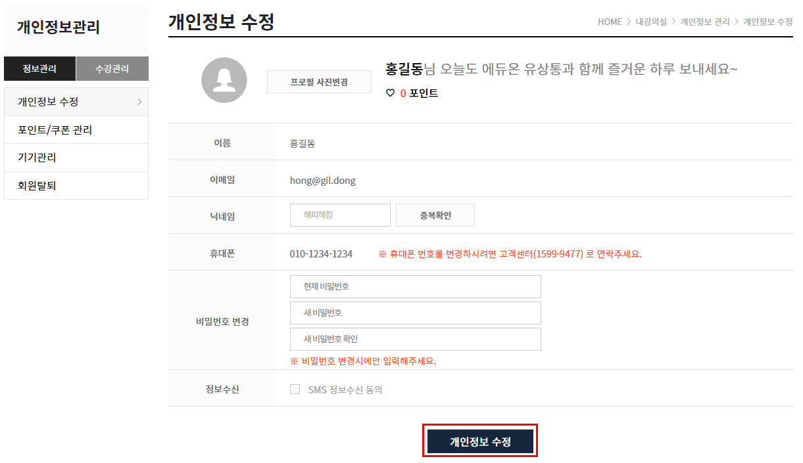803x463 pixels.
Task: Click the 중복확인 button
Action: [435, 215]
